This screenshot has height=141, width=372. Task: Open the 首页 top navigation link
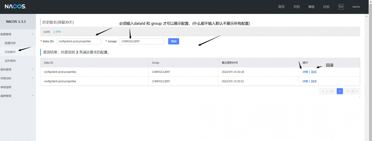coord(281,7)
